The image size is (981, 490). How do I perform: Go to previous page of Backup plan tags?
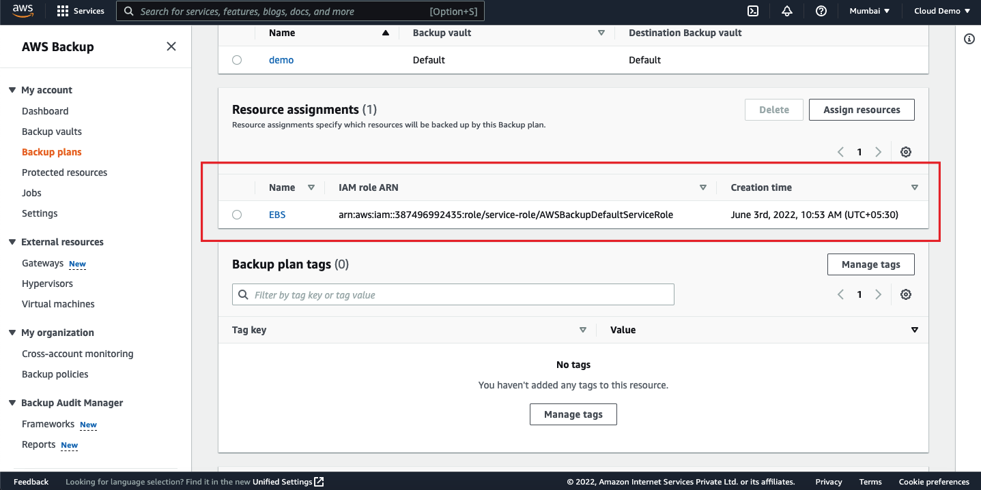click(840, 294)
